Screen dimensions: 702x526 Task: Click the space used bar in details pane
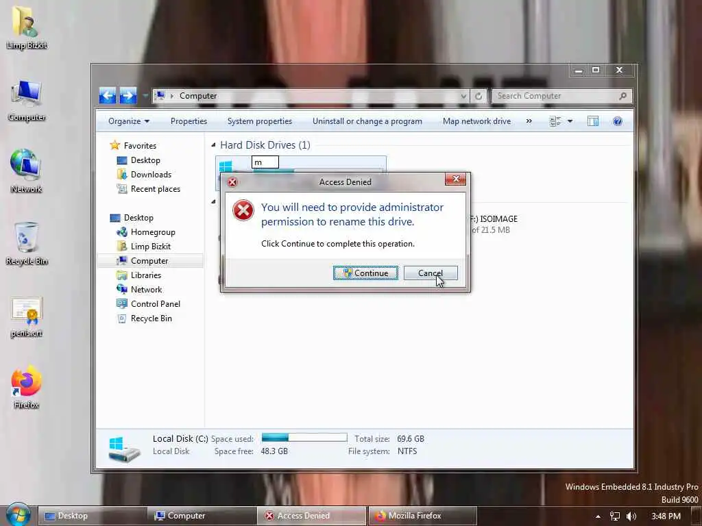pyautogui.click(x=304, y=438)
